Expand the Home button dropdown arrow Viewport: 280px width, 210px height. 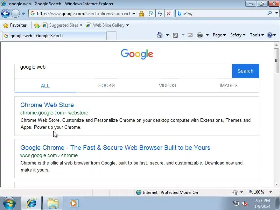click(x=167, y=35)
